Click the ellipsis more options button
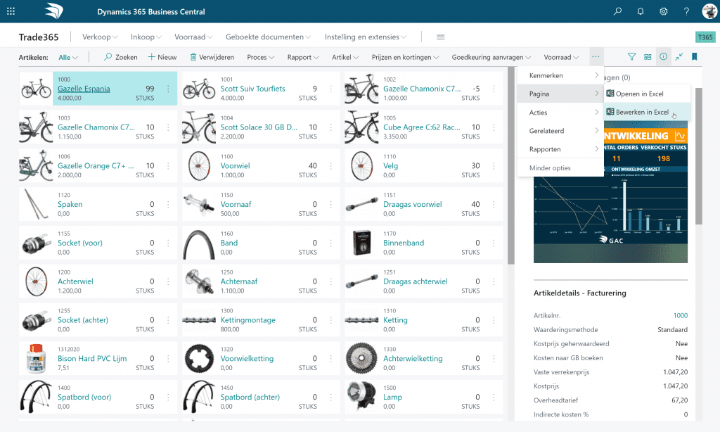 click(596, 56)
